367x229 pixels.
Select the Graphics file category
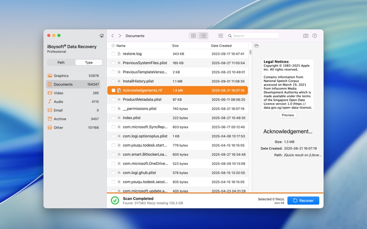(61, 76)
